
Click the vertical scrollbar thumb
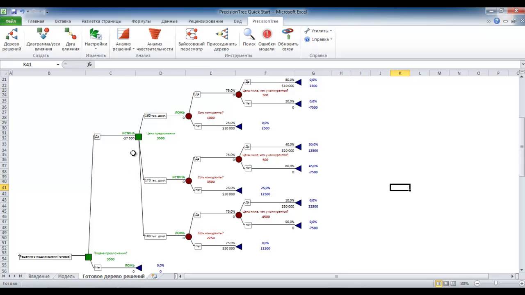pyautogui.click(x=522, y=147)
